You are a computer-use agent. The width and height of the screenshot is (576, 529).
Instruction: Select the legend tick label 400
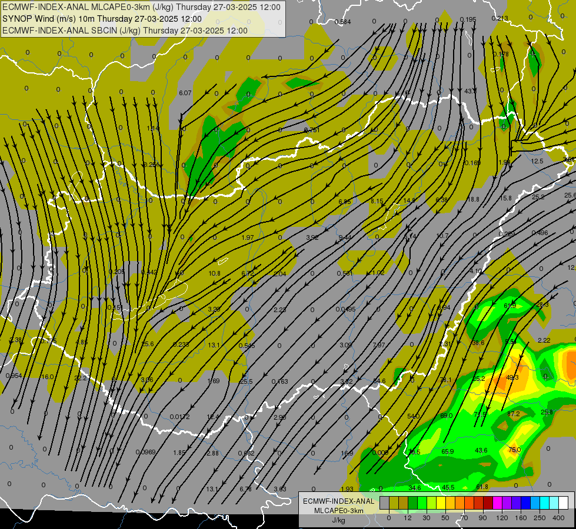[x=558, y=518]
